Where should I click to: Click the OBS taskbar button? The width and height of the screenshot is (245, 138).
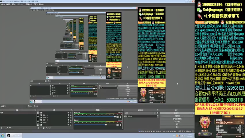14,136
